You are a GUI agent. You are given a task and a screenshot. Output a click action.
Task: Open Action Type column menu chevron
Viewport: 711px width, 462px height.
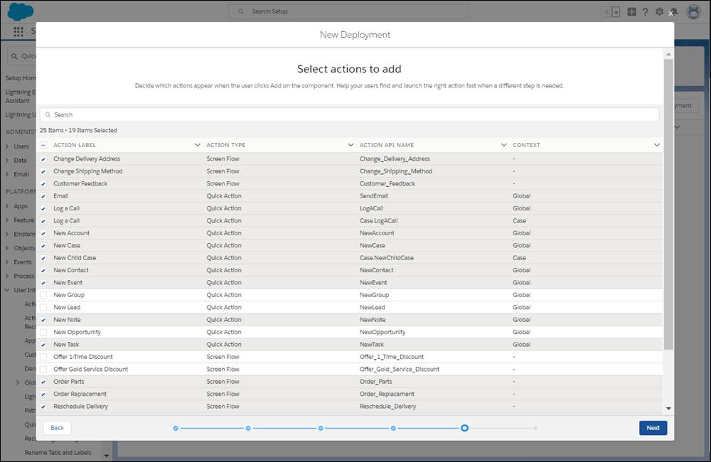(x=351, y=145)
